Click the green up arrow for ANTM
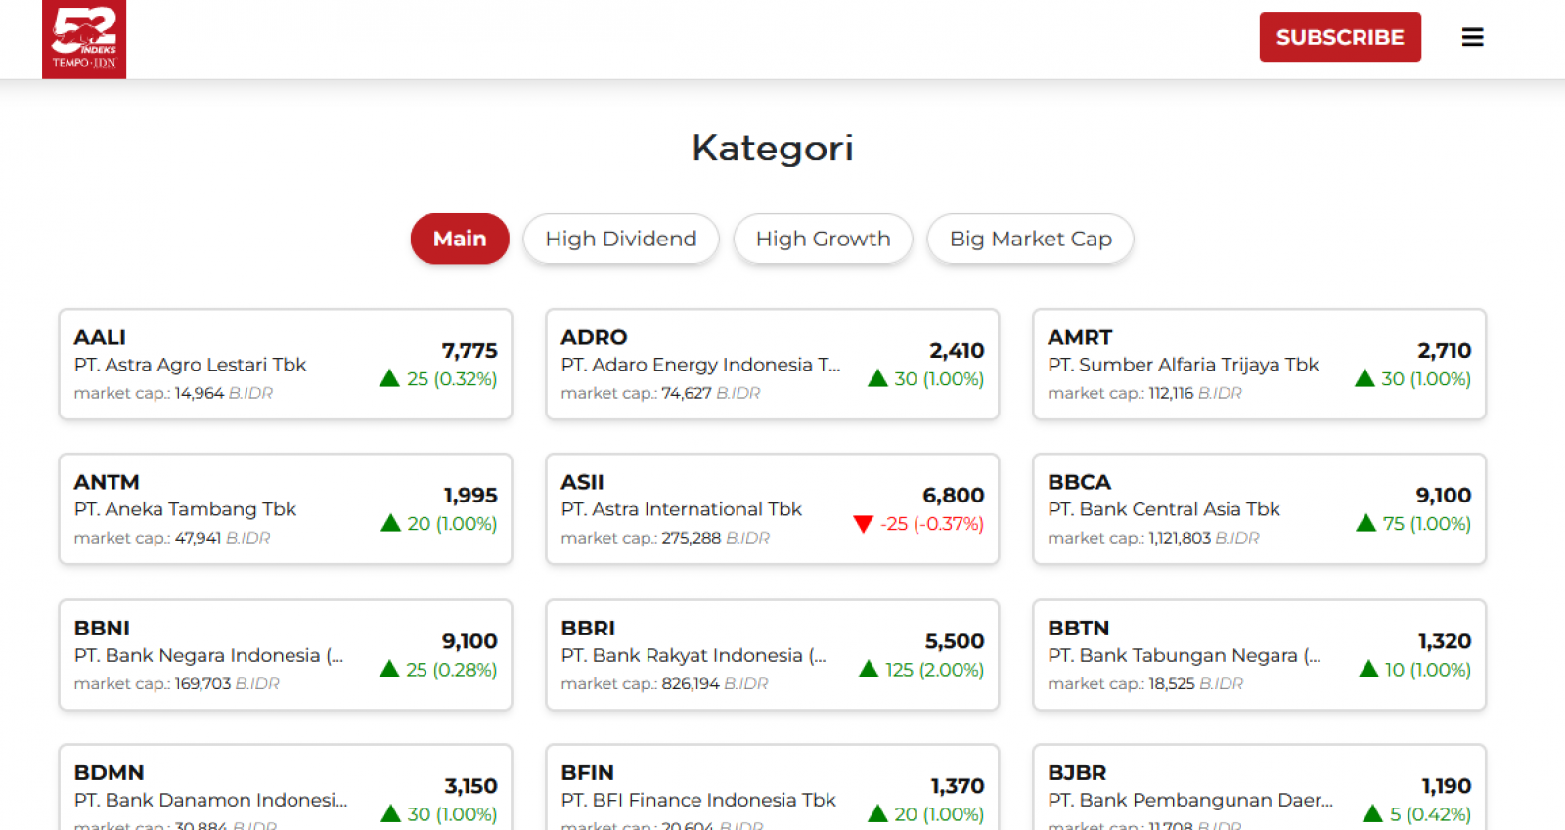1565x830 pixels. point(390,523)
